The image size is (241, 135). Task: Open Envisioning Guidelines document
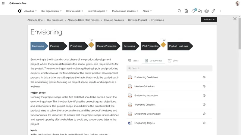click(x=146, y=77)
